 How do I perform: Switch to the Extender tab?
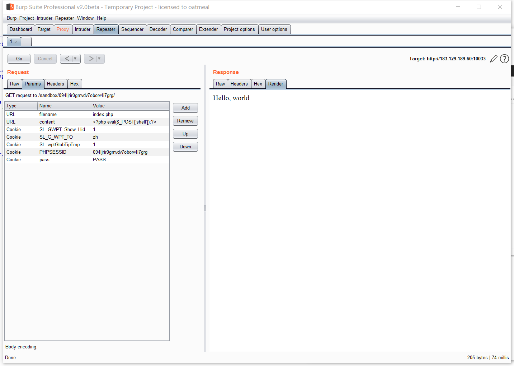click(x=208, y=29)
